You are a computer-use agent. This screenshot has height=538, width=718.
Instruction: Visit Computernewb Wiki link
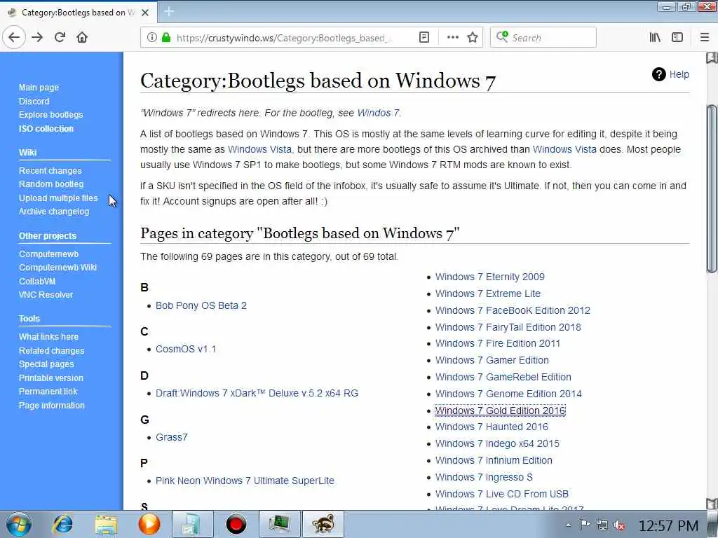coord(57,267)
